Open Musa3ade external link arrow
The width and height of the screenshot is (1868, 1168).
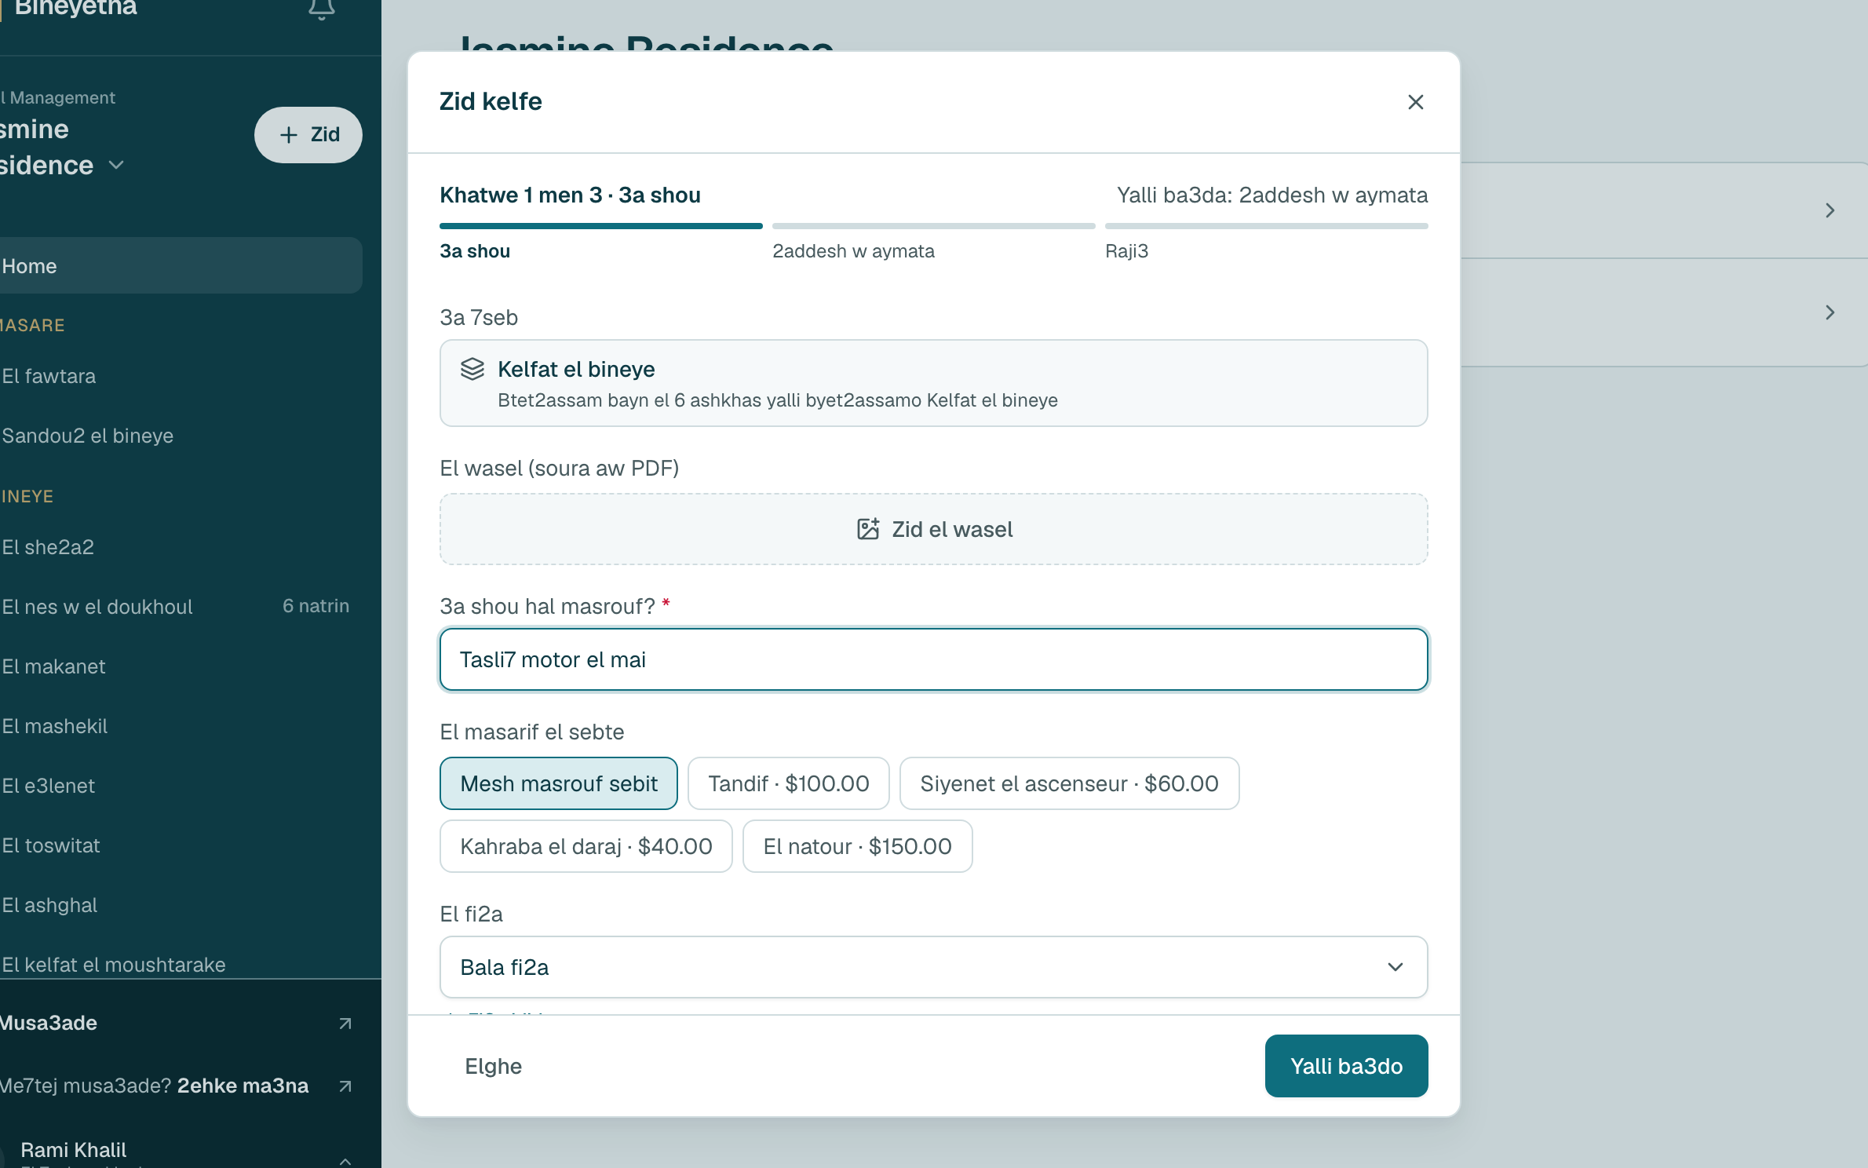[345, 1023]
